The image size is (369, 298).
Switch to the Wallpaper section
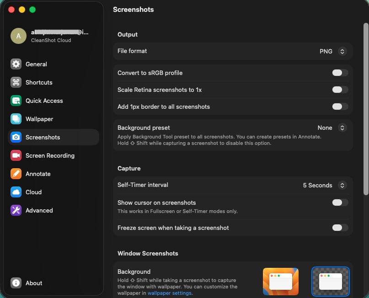[39, 119]
